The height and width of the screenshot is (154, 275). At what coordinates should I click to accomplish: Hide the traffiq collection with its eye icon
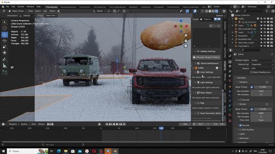(265, 18)
